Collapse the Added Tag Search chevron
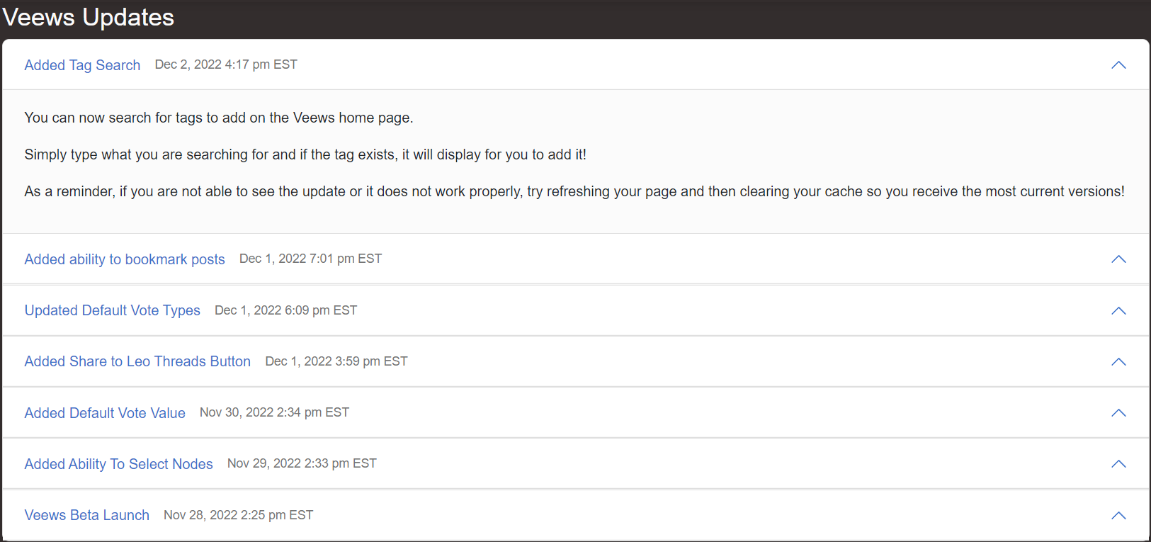 click(1118, 65)
